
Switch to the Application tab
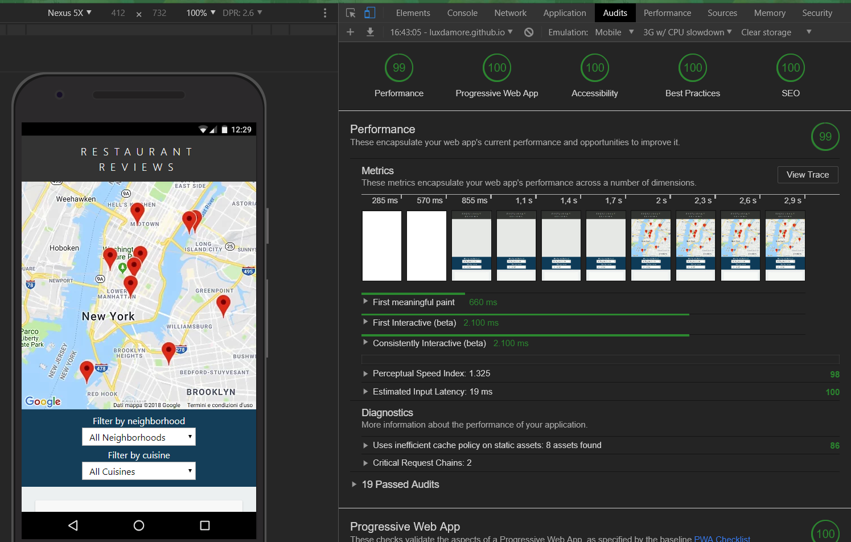(x=565, y=13)
